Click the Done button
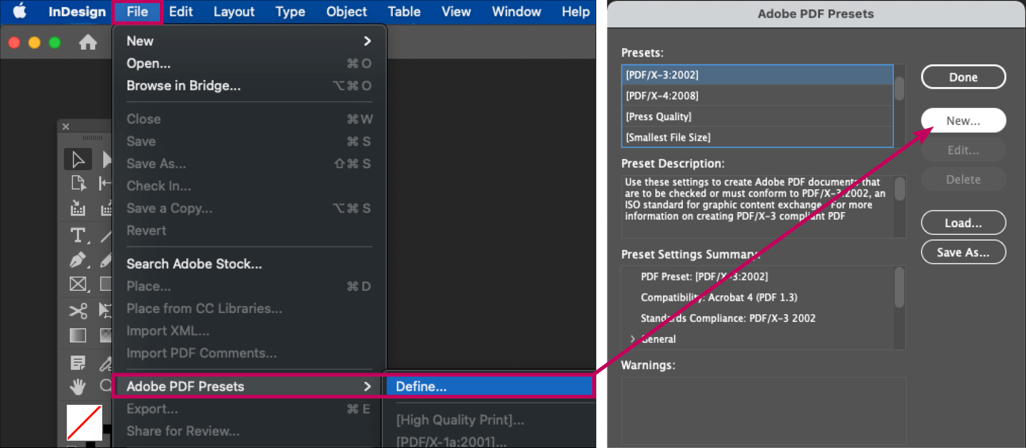The image size is (1026, 448). pos(963,77)
